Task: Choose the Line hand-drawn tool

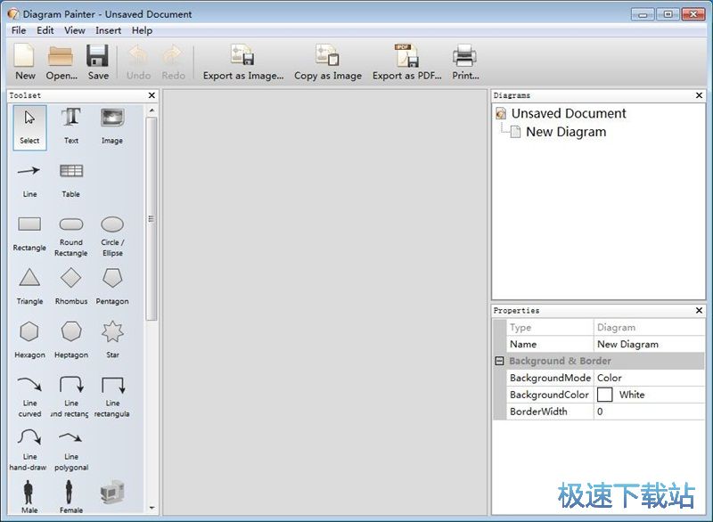Action: click(x=29, y=449)
